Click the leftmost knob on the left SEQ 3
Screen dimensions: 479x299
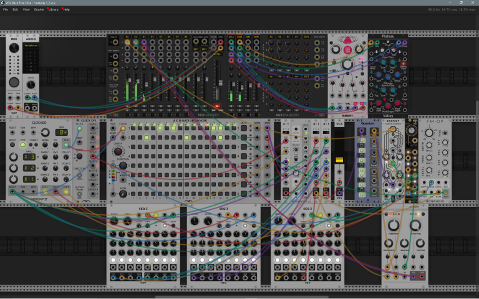[x=114, y=221]
